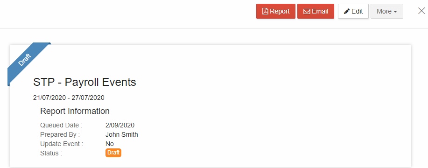Click the PDF icon on Report button
Screen dimensions: 428x168
click(x=265, y=11)
